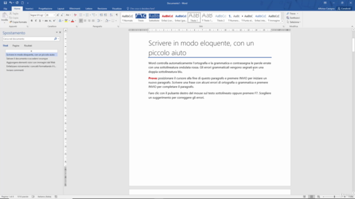Apply the Sottotitolo style
This screenshot has width=355, height=199.
154,17
